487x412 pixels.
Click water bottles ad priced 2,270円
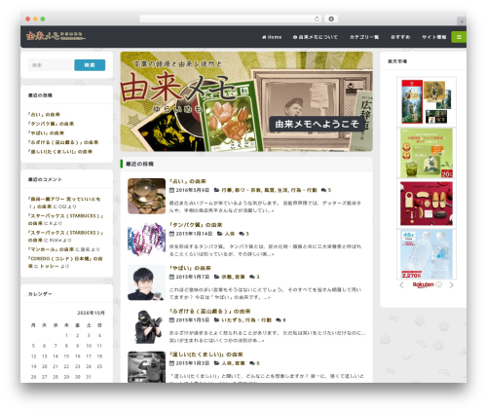[x=427, y=254]
